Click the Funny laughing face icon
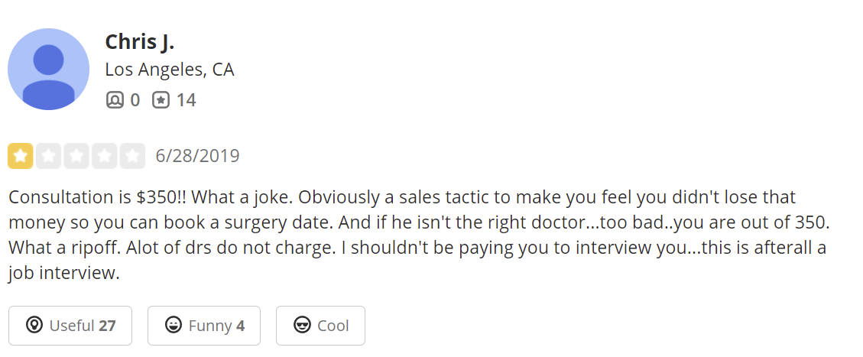 174,326
